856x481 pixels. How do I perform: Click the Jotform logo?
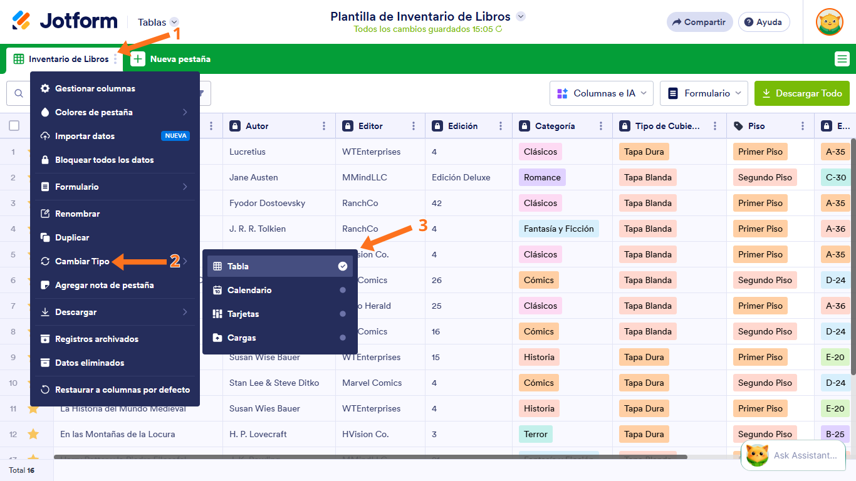65,21
